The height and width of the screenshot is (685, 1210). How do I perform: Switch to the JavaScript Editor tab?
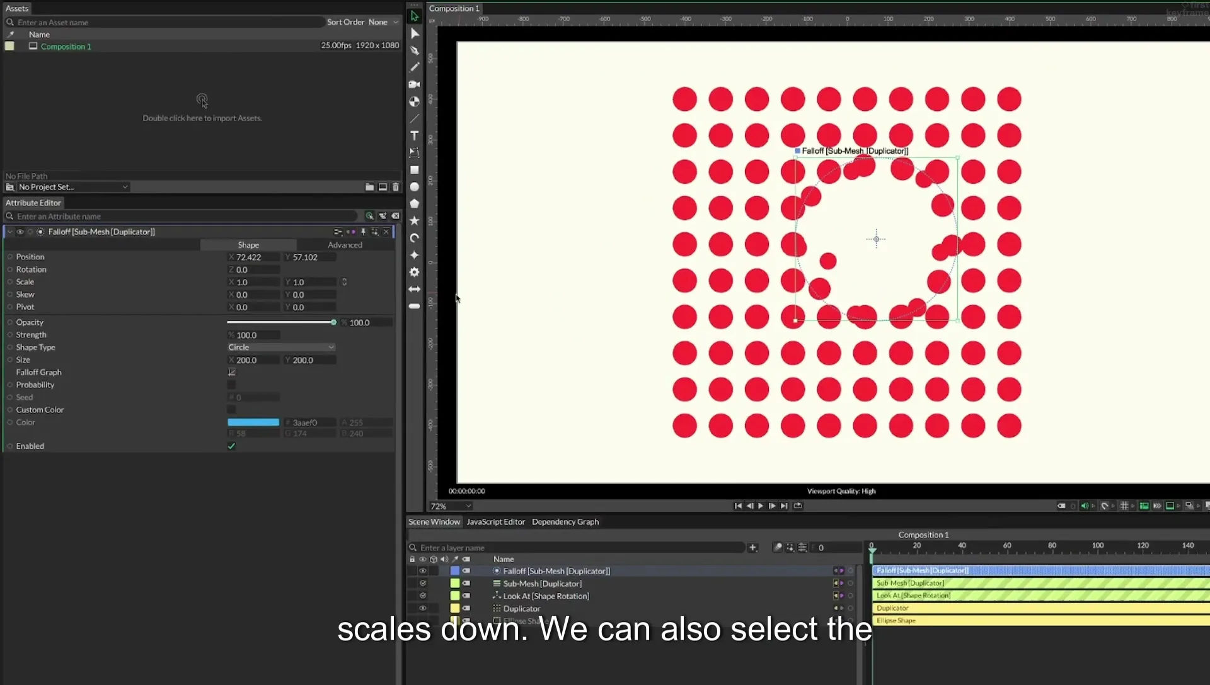[495, 522]
